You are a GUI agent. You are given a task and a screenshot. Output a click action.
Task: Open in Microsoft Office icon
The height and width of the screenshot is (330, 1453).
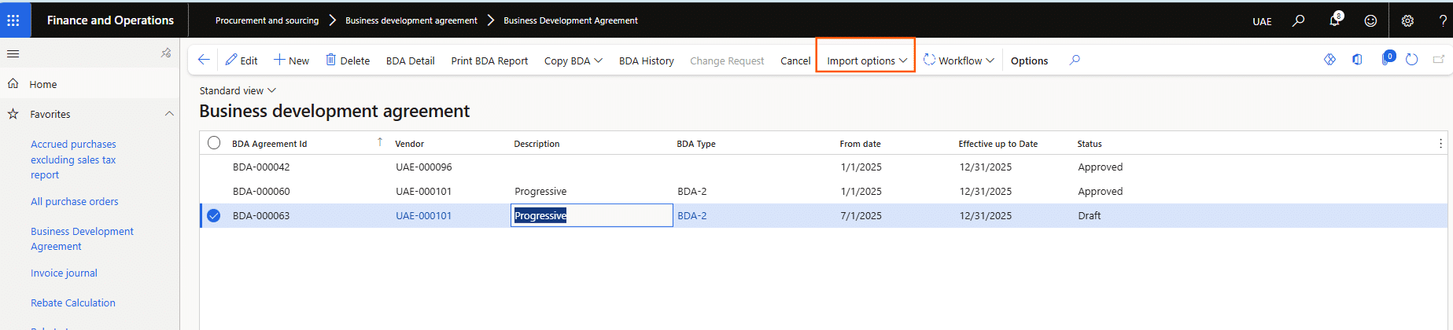point(1357,60)
